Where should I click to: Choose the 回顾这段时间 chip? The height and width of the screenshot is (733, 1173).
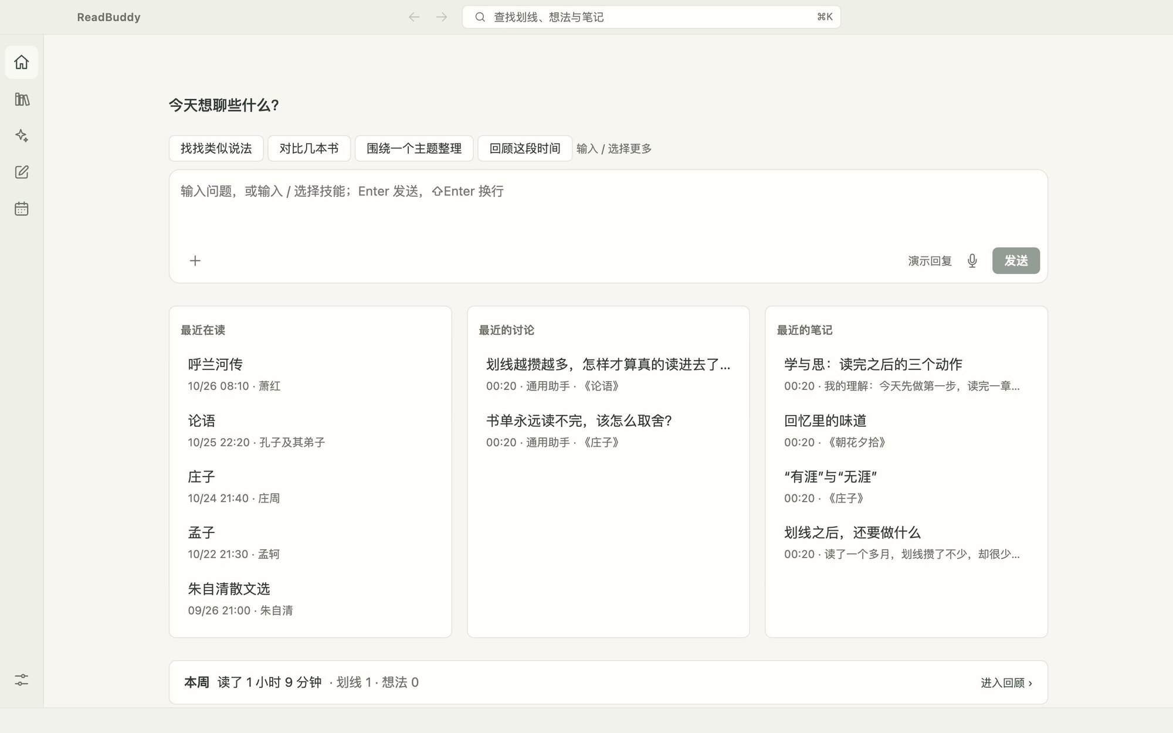pos(525,148)
